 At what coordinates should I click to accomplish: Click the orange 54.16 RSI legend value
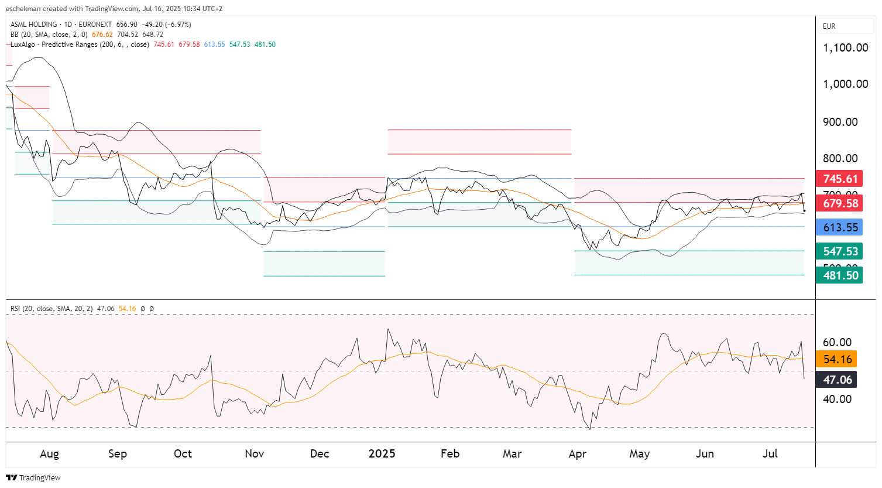(x=127, y=308)
